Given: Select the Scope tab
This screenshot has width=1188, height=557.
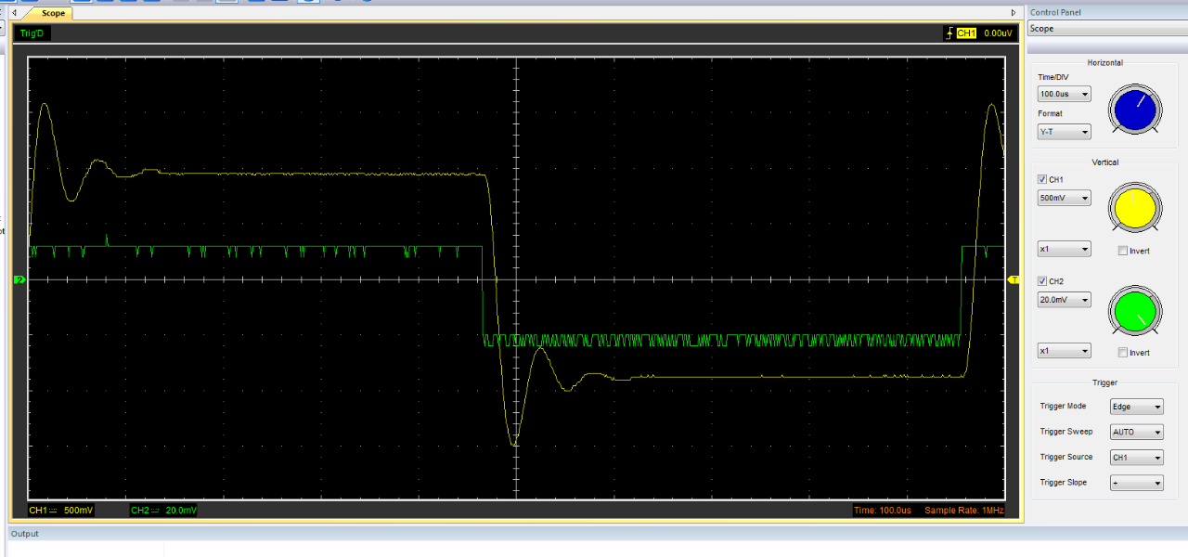Looking at the screenshot, I should (53, 13).
